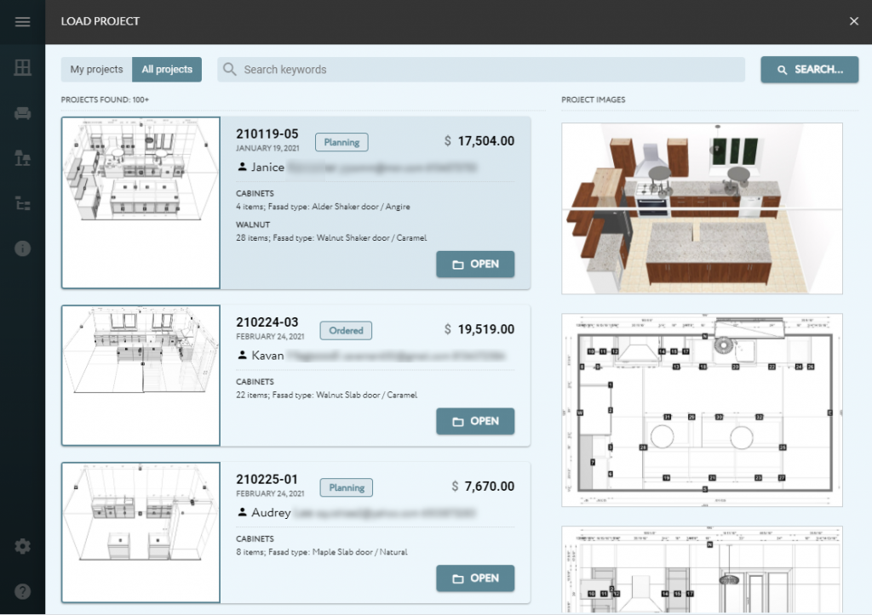Select the furniture sofa icon in sidebar

[x=22, y=113]
